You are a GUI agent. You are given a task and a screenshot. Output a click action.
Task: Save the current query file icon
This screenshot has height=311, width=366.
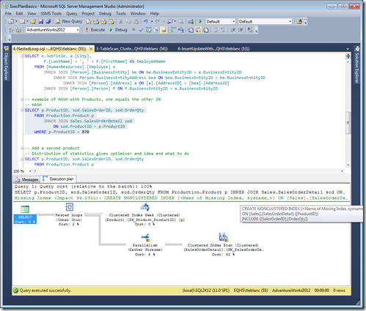40,21
